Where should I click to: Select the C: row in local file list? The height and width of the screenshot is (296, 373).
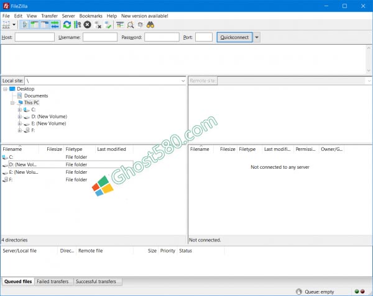click(x=67, y=157)
